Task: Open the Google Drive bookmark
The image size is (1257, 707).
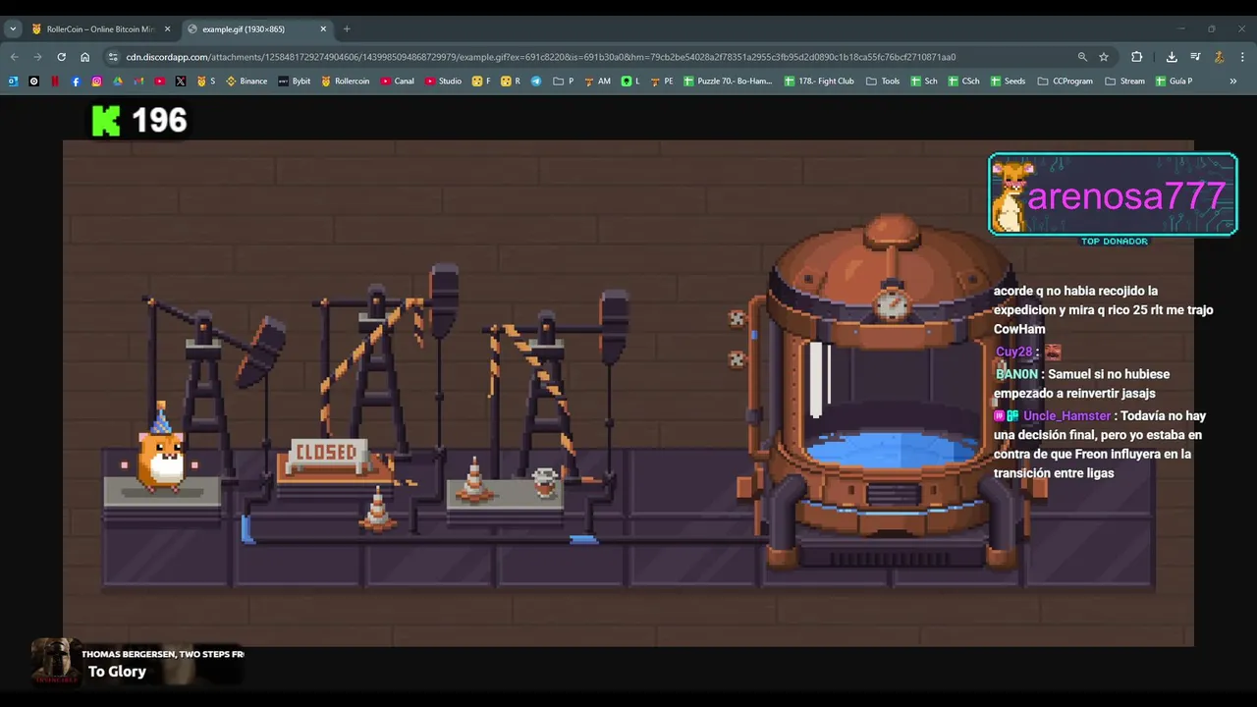Action: [x=118, y=82]
